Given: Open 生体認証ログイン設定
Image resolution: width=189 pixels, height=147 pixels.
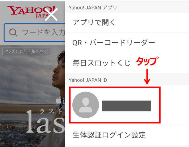Looking at the screenshot, I should coord(127,135).
